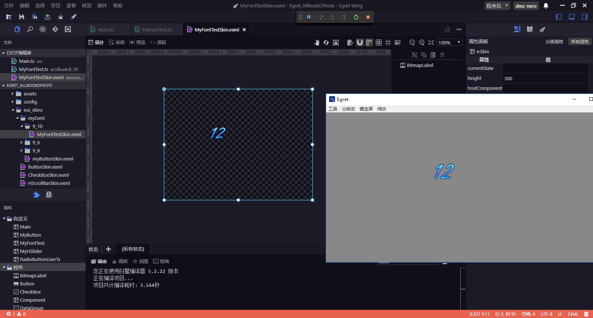Open 分辨率 menu in Egret window
Screen dimensions: 593x318
point(348,109)
